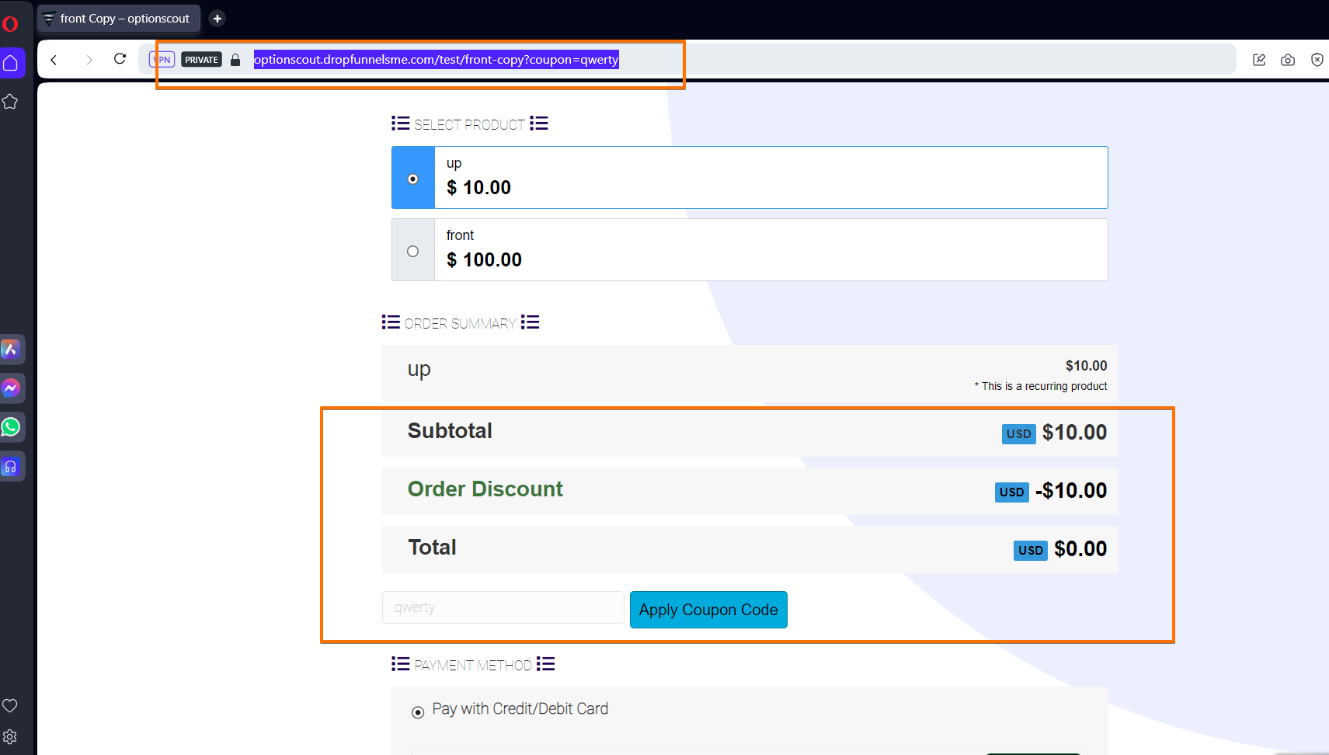Open Messenger in the sidebar
The height and width of the screenshot is (755, 1329).
[11, 388]
